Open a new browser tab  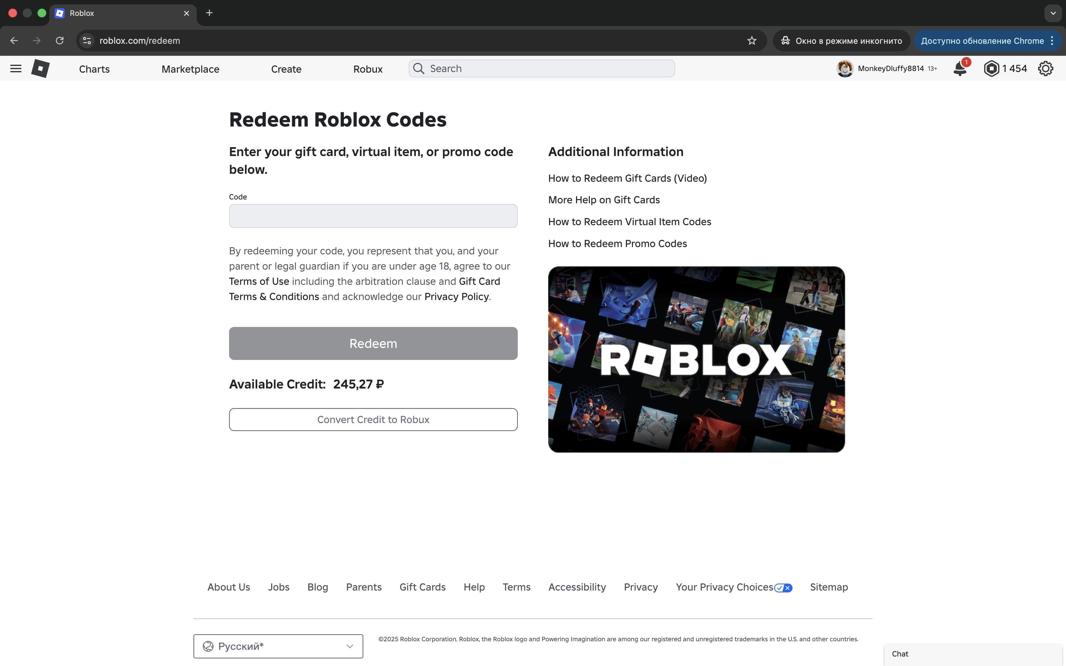pyautogui.click(x=209, y=13)
